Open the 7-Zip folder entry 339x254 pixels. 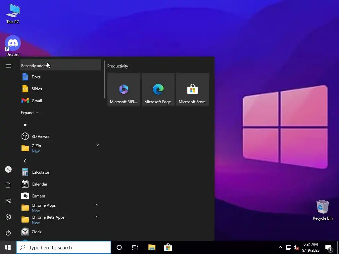tap(61, 148)
